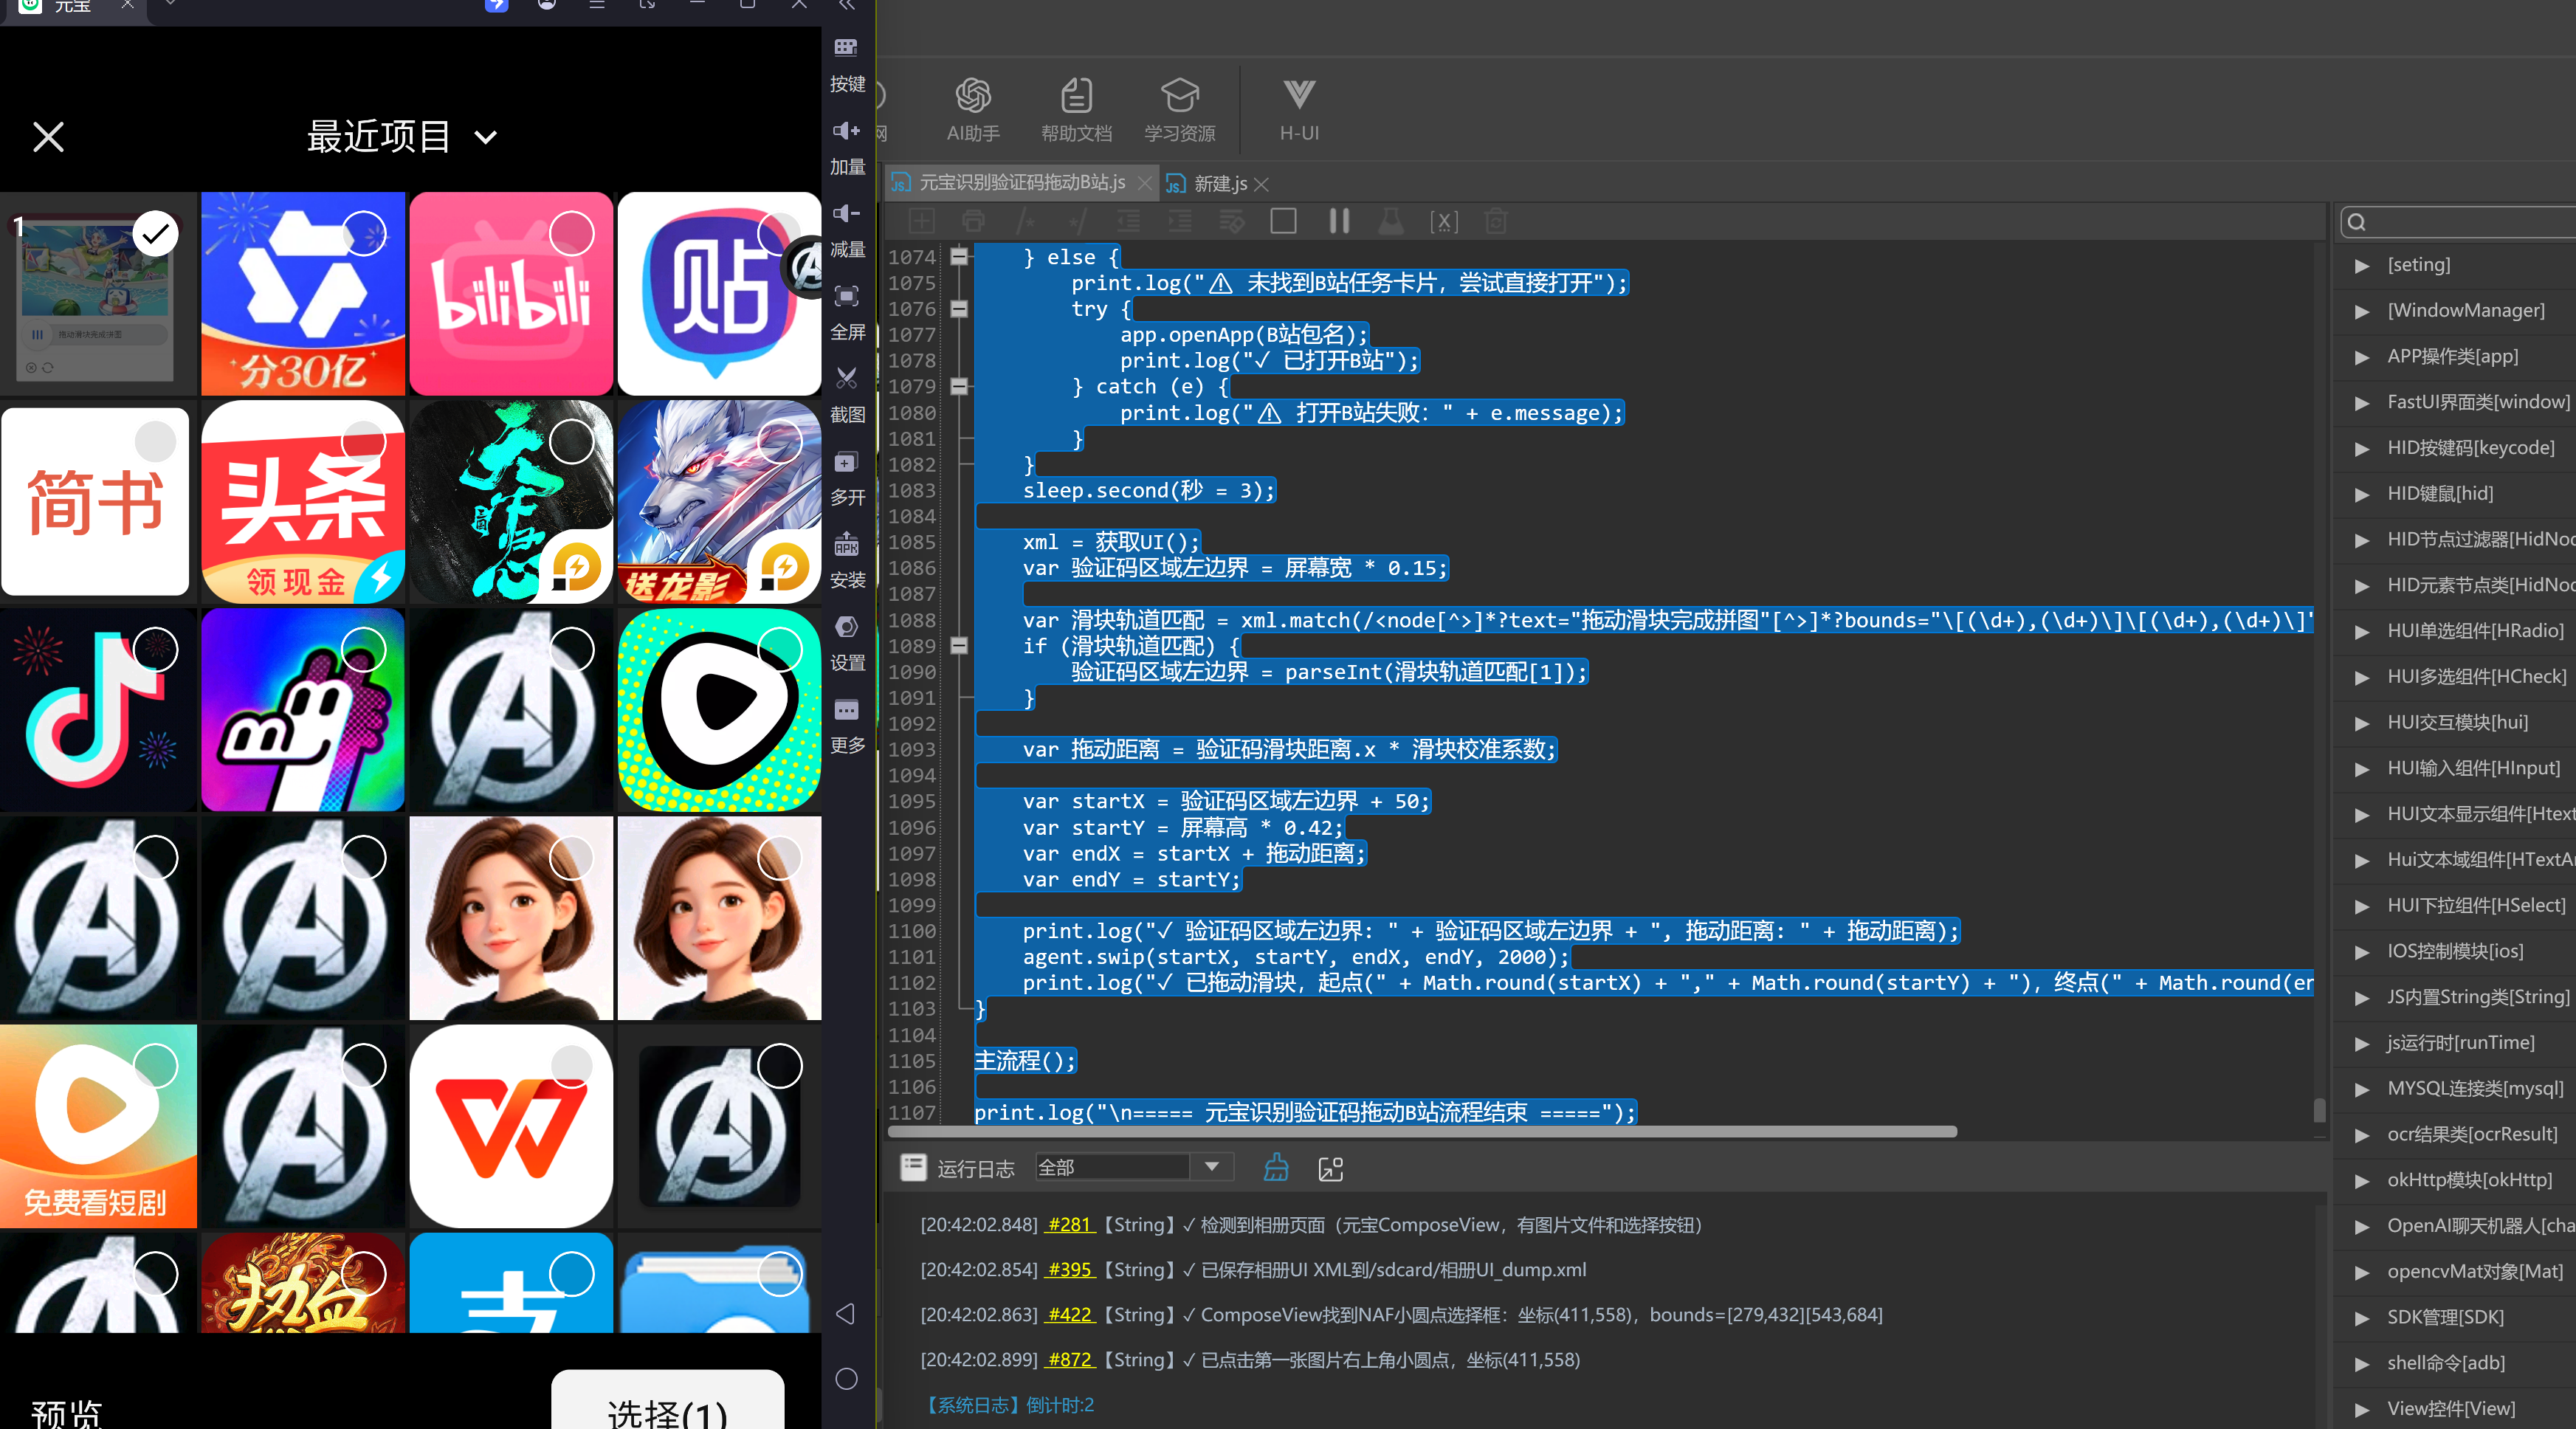Image resolution: width=2576 pixels, height=1429 pixels.
Task: Open log source link #281
Action: point(1069,1225)
